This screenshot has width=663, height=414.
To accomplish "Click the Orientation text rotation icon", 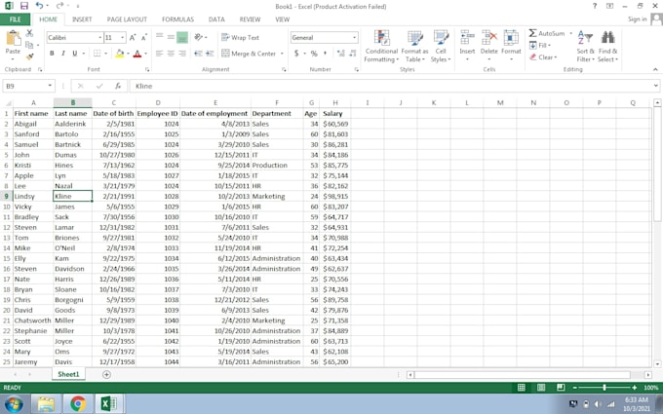I will pos(198,37).
